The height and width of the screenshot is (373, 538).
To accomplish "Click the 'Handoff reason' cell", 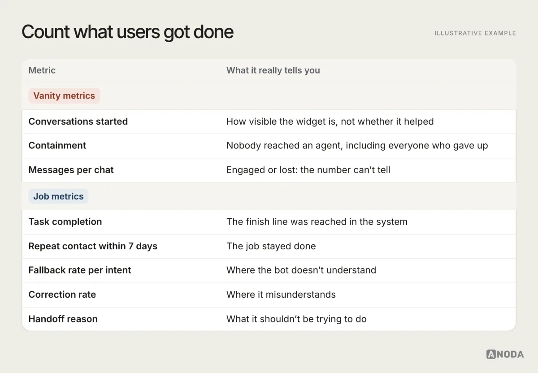I will (x=63, y=319).
